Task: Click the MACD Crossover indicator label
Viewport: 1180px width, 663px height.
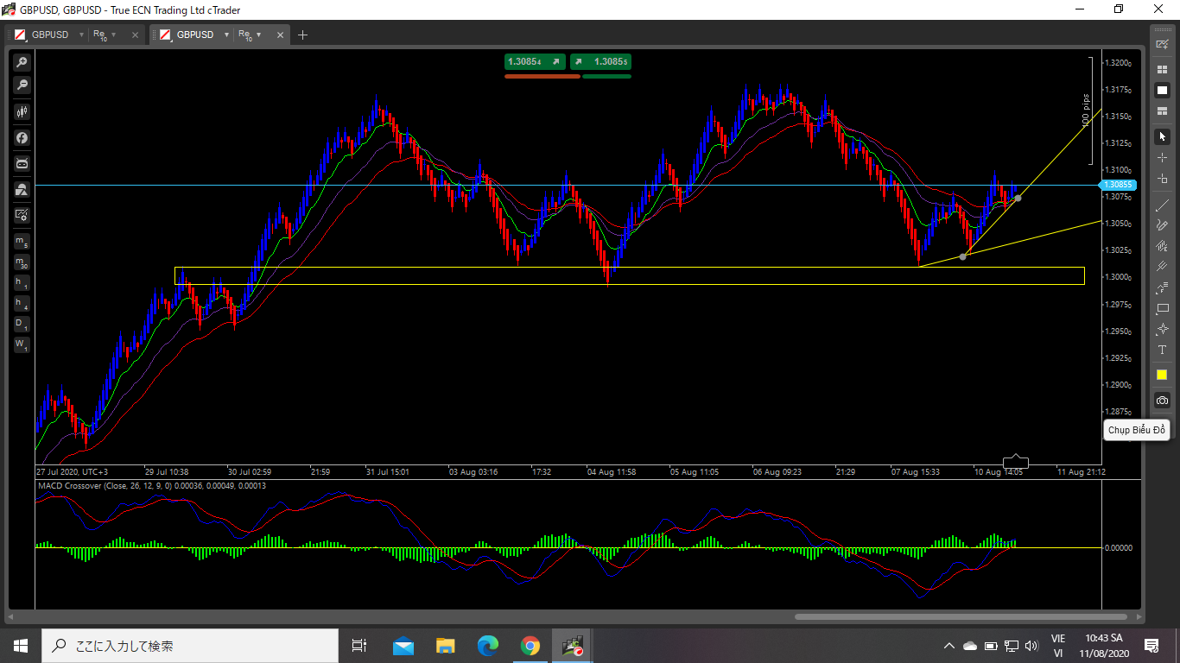Action: [152, 486]
